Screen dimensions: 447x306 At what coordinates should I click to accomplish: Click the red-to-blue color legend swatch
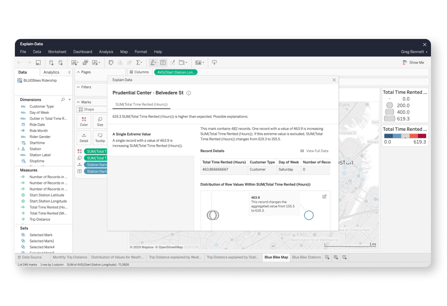point(404,135)
